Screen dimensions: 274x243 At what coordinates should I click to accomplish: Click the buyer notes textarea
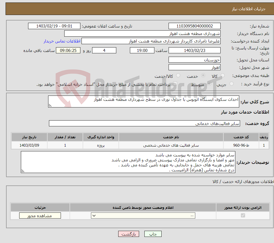pos(128,162)
